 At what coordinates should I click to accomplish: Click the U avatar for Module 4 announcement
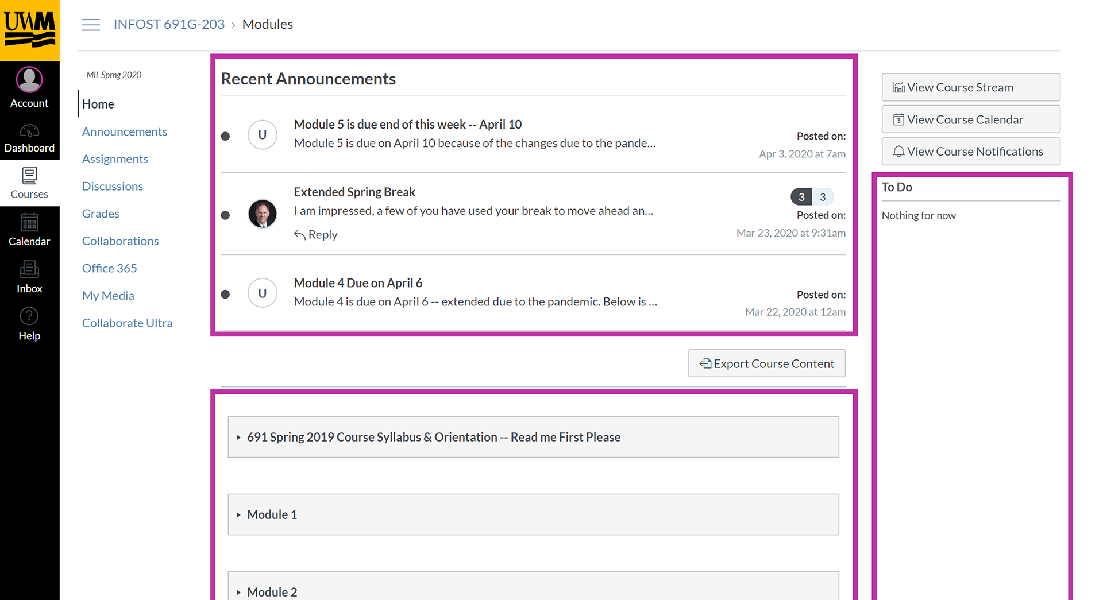263,293
